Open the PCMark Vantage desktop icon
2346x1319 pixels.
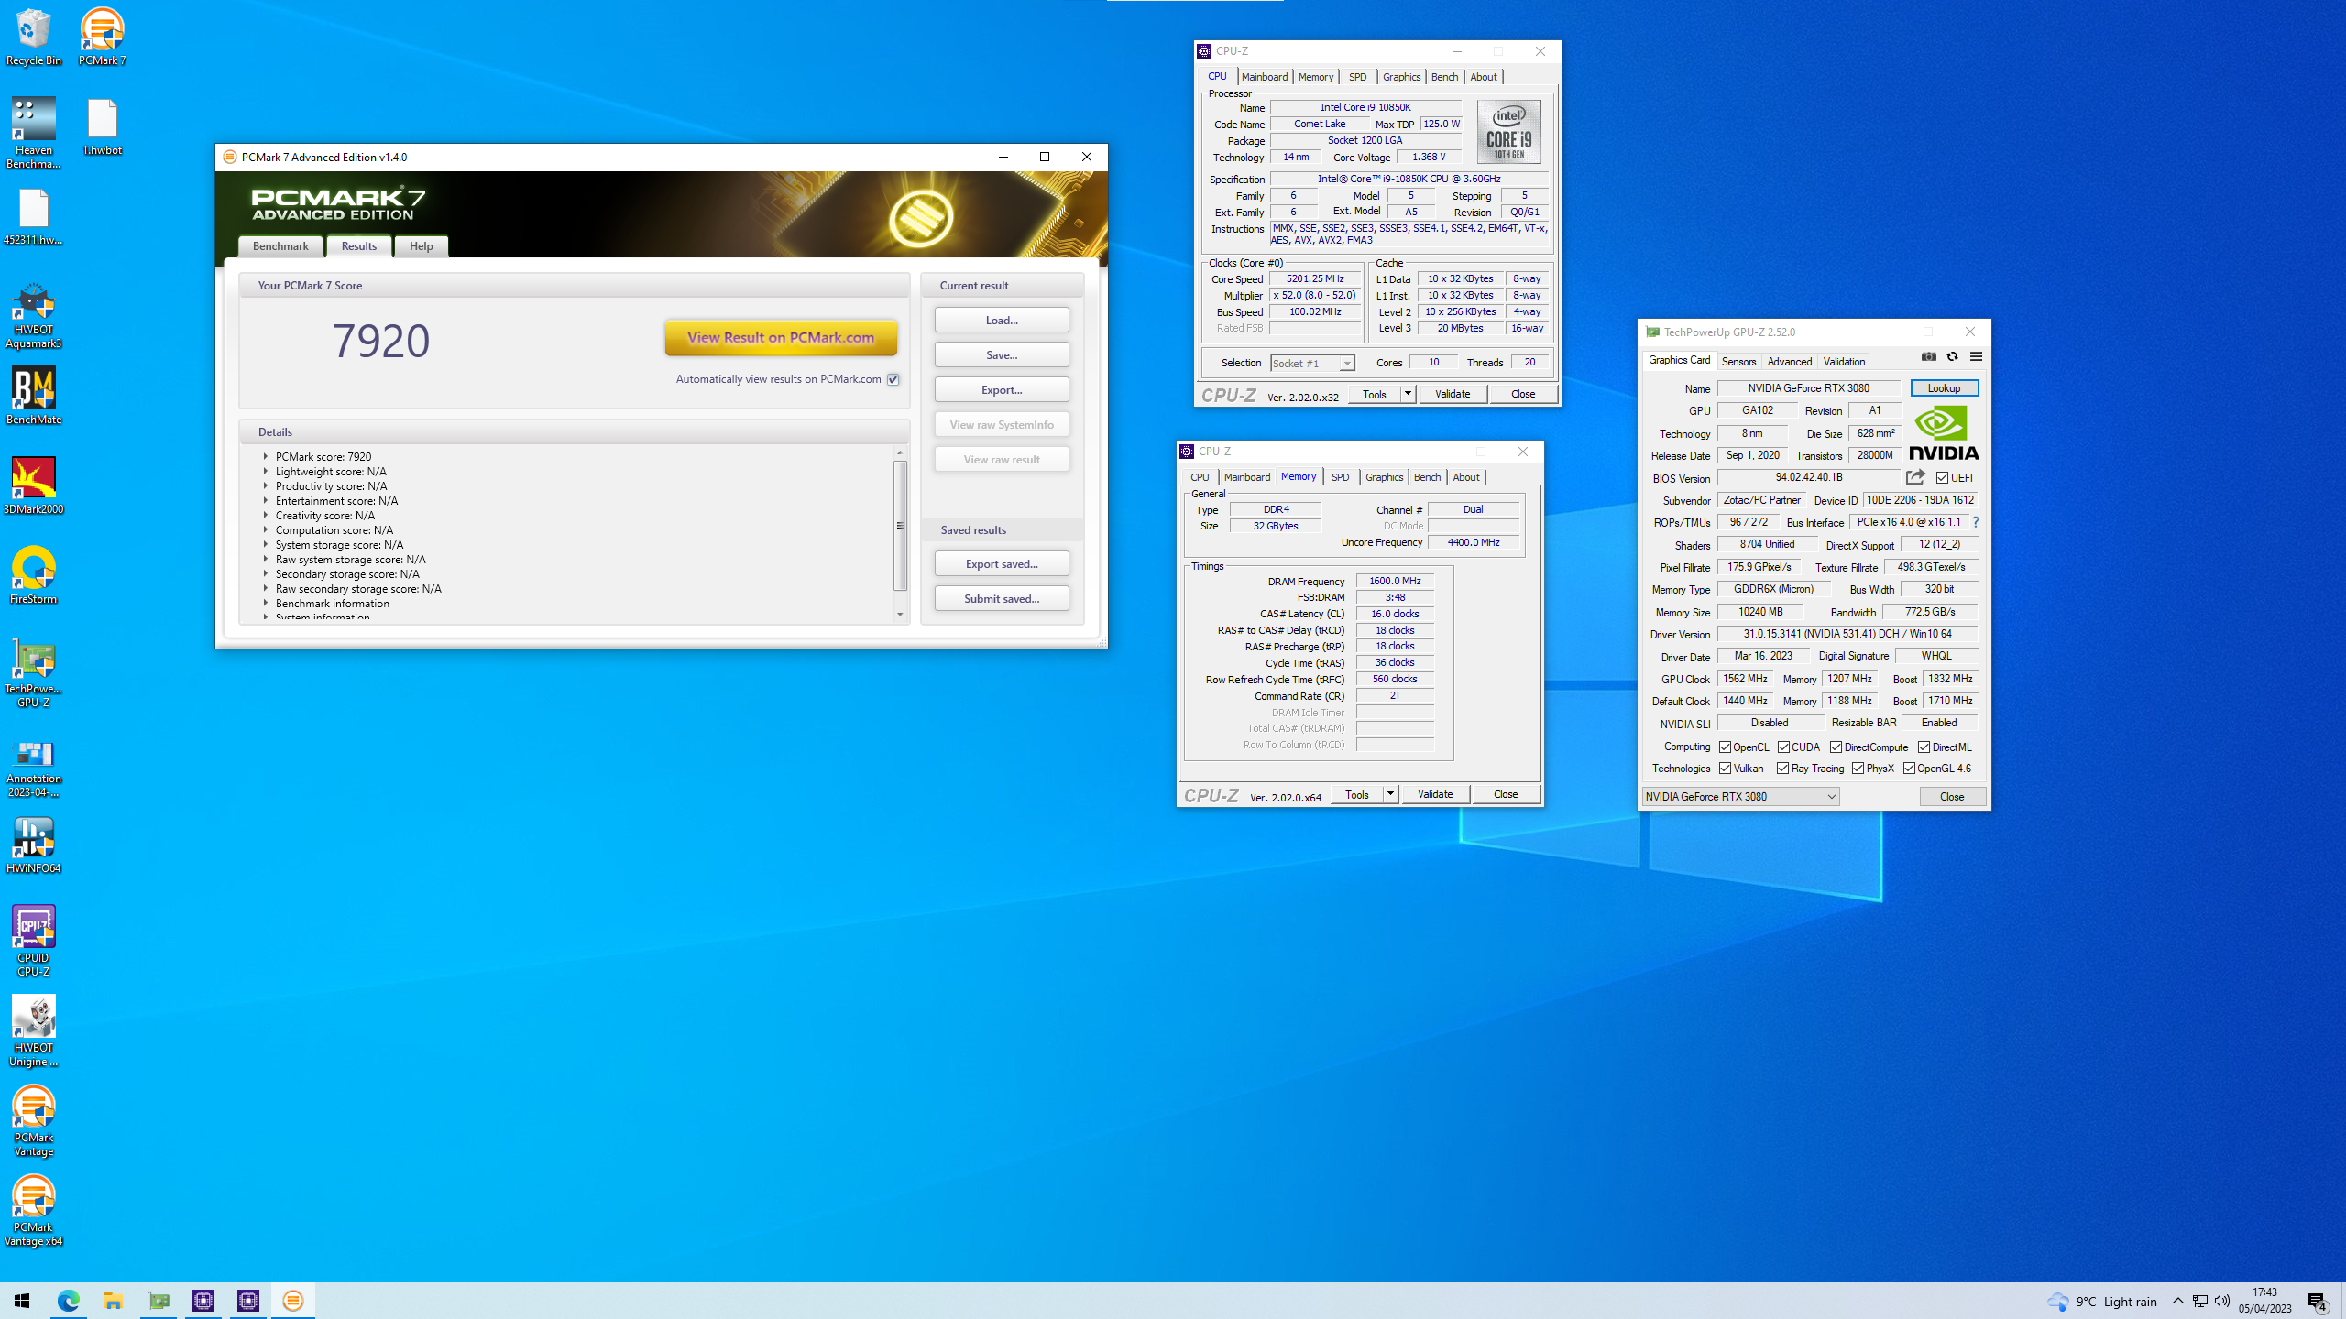click(34, 1121)
